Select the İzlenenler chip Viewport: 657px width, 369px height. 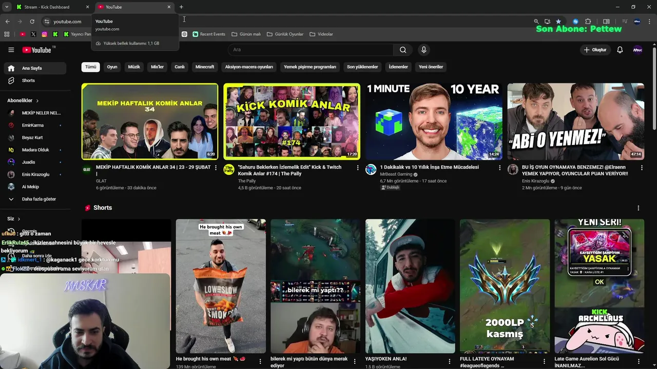(398, 67)
